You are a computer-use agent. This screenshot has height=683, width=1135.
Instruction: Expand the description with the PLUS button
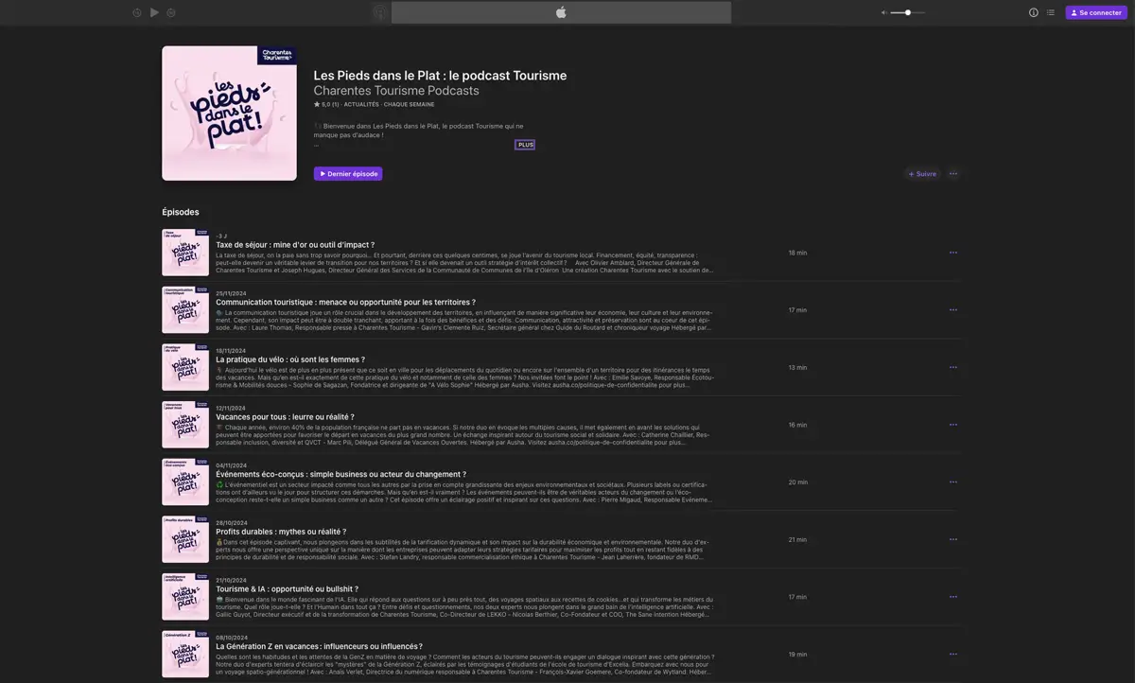525,145
